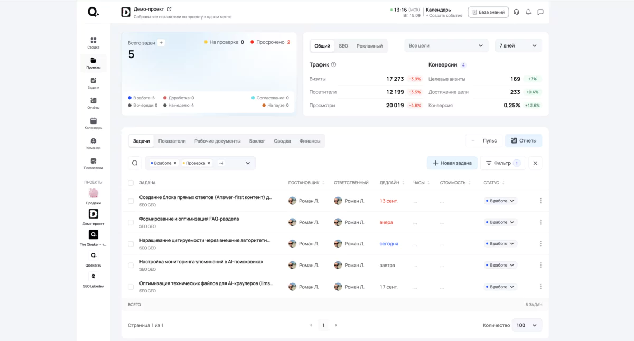The height and width of the screenshot is (341, 634).
Task: Click the plus next to Всего задач
Action: tap(161, 43)
